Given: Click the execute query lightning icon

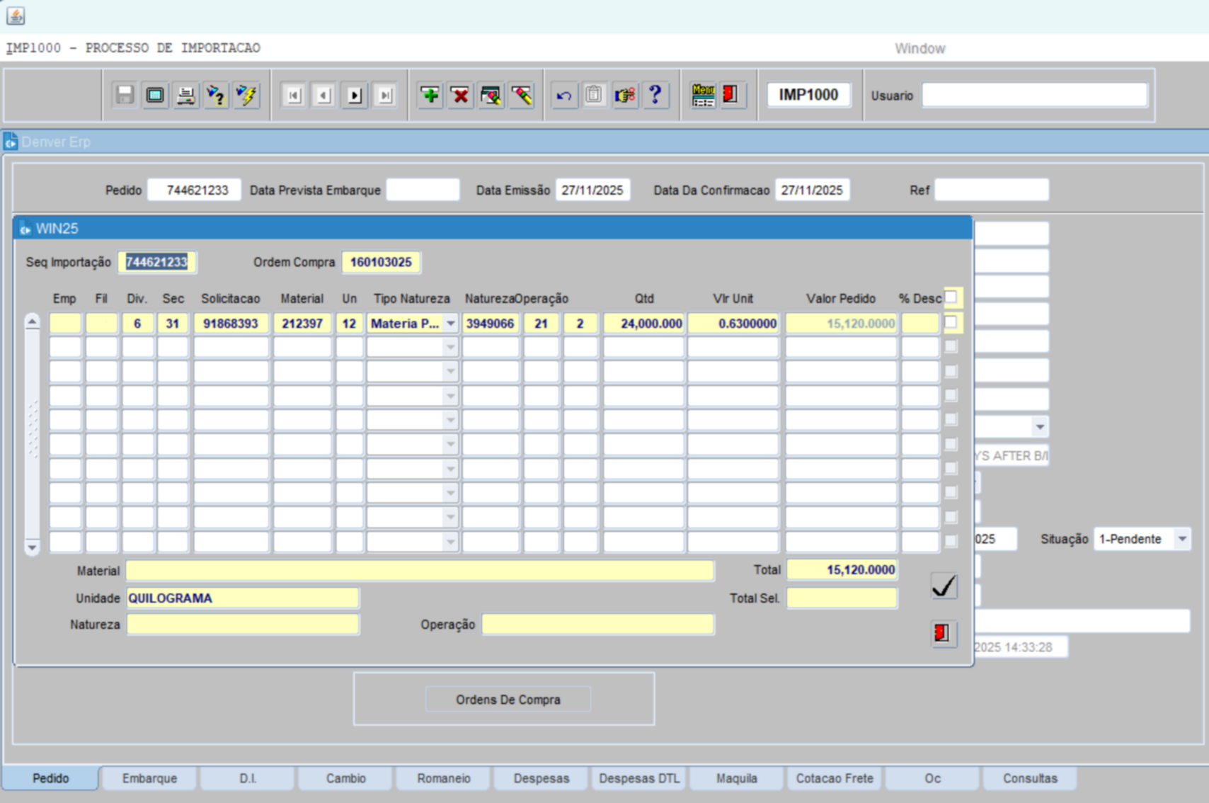Looking at the screenshot, I should pos(246,95).
